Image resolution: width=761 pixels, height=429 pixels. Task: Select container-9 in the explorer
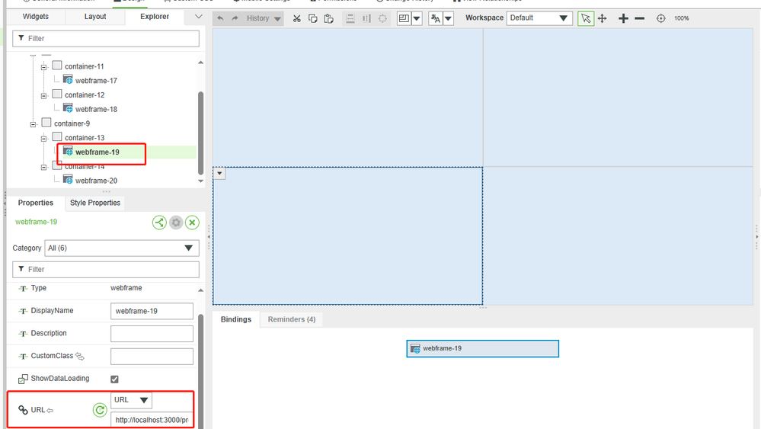72,123
